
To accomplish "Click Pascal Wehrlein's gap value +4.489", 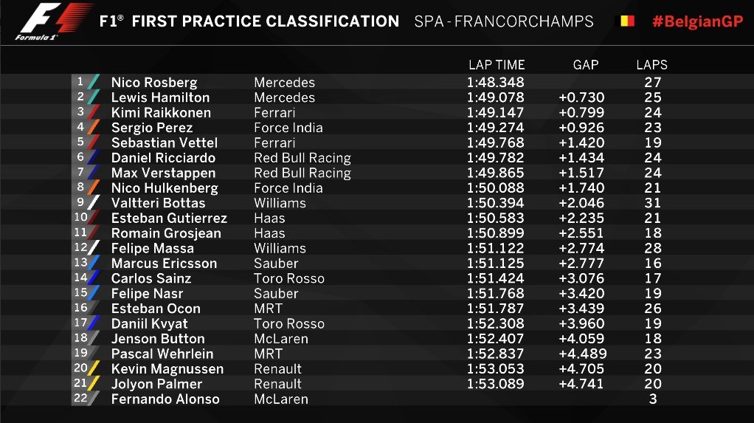I will (x=582, y=354).
